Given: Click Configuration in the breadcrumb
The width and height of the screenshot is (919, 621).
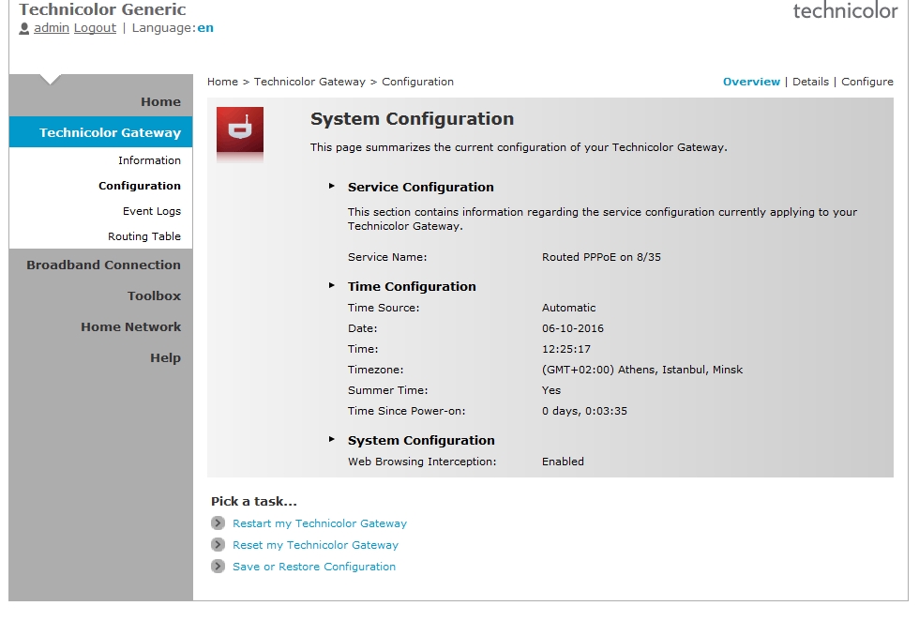Looking at the screenshot, I should pyautogui.click(x=418, y=82).
